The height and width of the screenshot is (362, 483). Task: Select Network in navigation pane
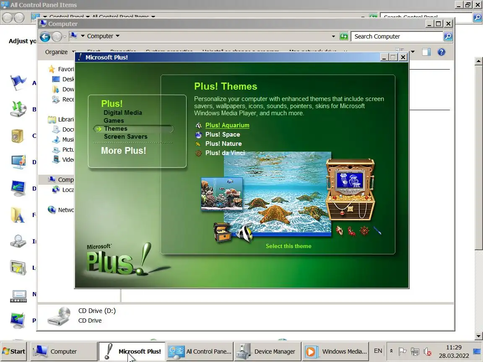point(61,210)
